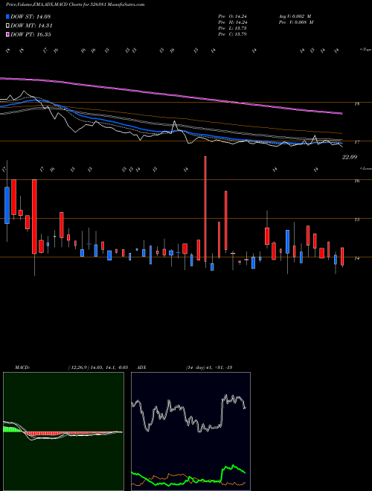Click the EMA axis label '17'
This screenshot has width=372, height=491.
(x=356, y=143)
